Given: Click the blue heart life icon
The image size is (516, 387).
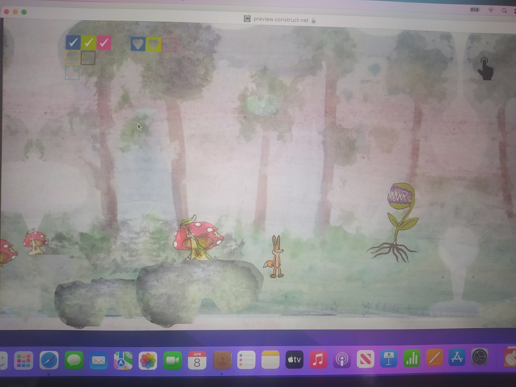Looking at the screenshot, I should pos(138,44).
